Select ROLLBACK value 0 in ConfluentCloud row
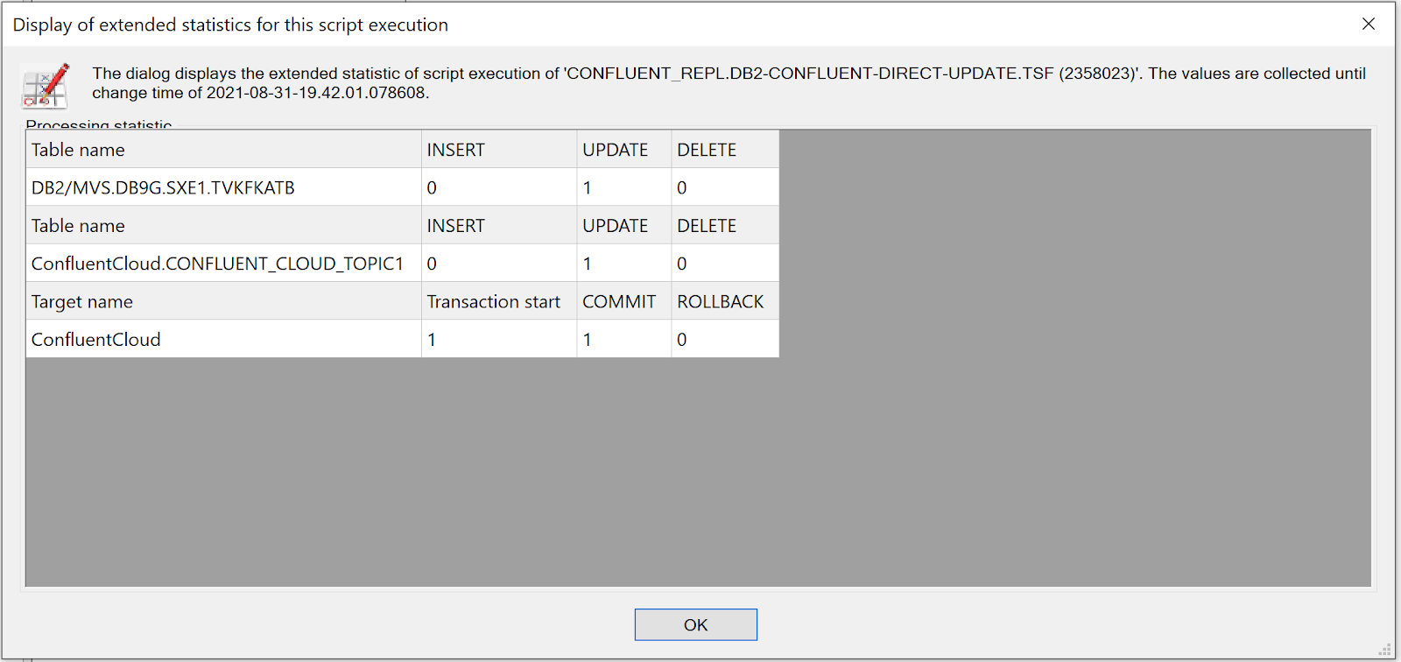 pos(725,339)
